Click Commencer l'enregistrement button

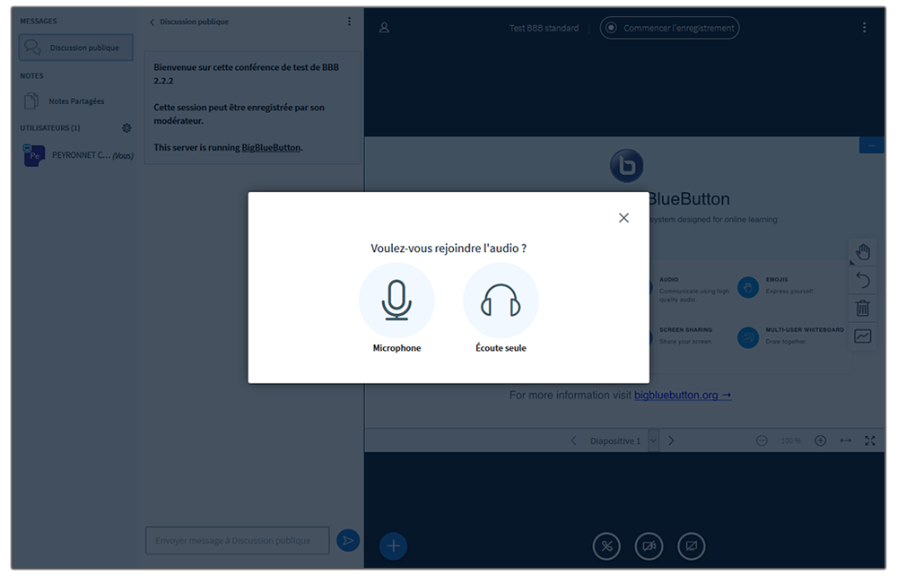click(x=669, y=28)
